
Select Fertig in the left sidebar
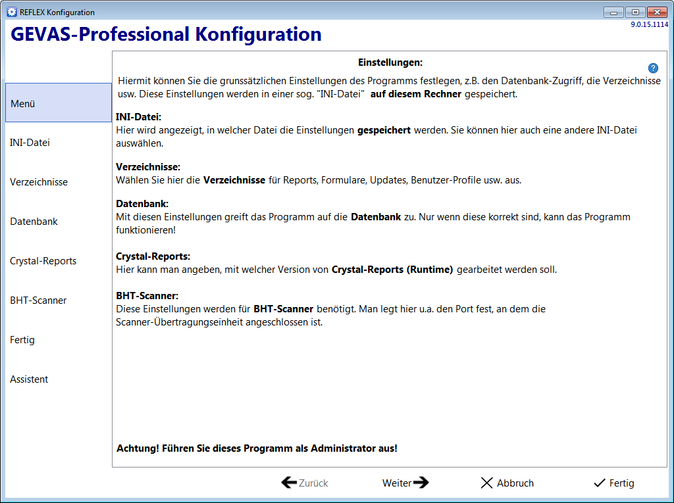tap(22, 340)
